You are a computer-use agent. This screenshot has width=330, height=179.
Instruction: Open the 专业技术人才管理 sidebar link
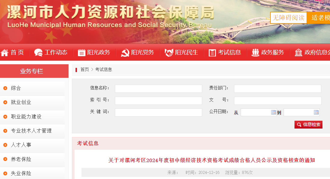(31, 131)
